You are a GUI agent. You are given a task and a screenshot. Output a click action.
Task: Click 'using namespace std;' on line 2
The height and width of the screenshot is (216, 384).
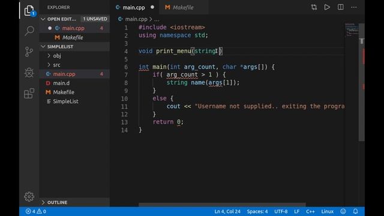tap(173, 35)
